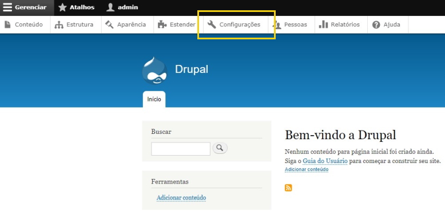The width and height of the screenshot is (445, 224).
Task: Click the Drupal drop logo
Action: 154,71
